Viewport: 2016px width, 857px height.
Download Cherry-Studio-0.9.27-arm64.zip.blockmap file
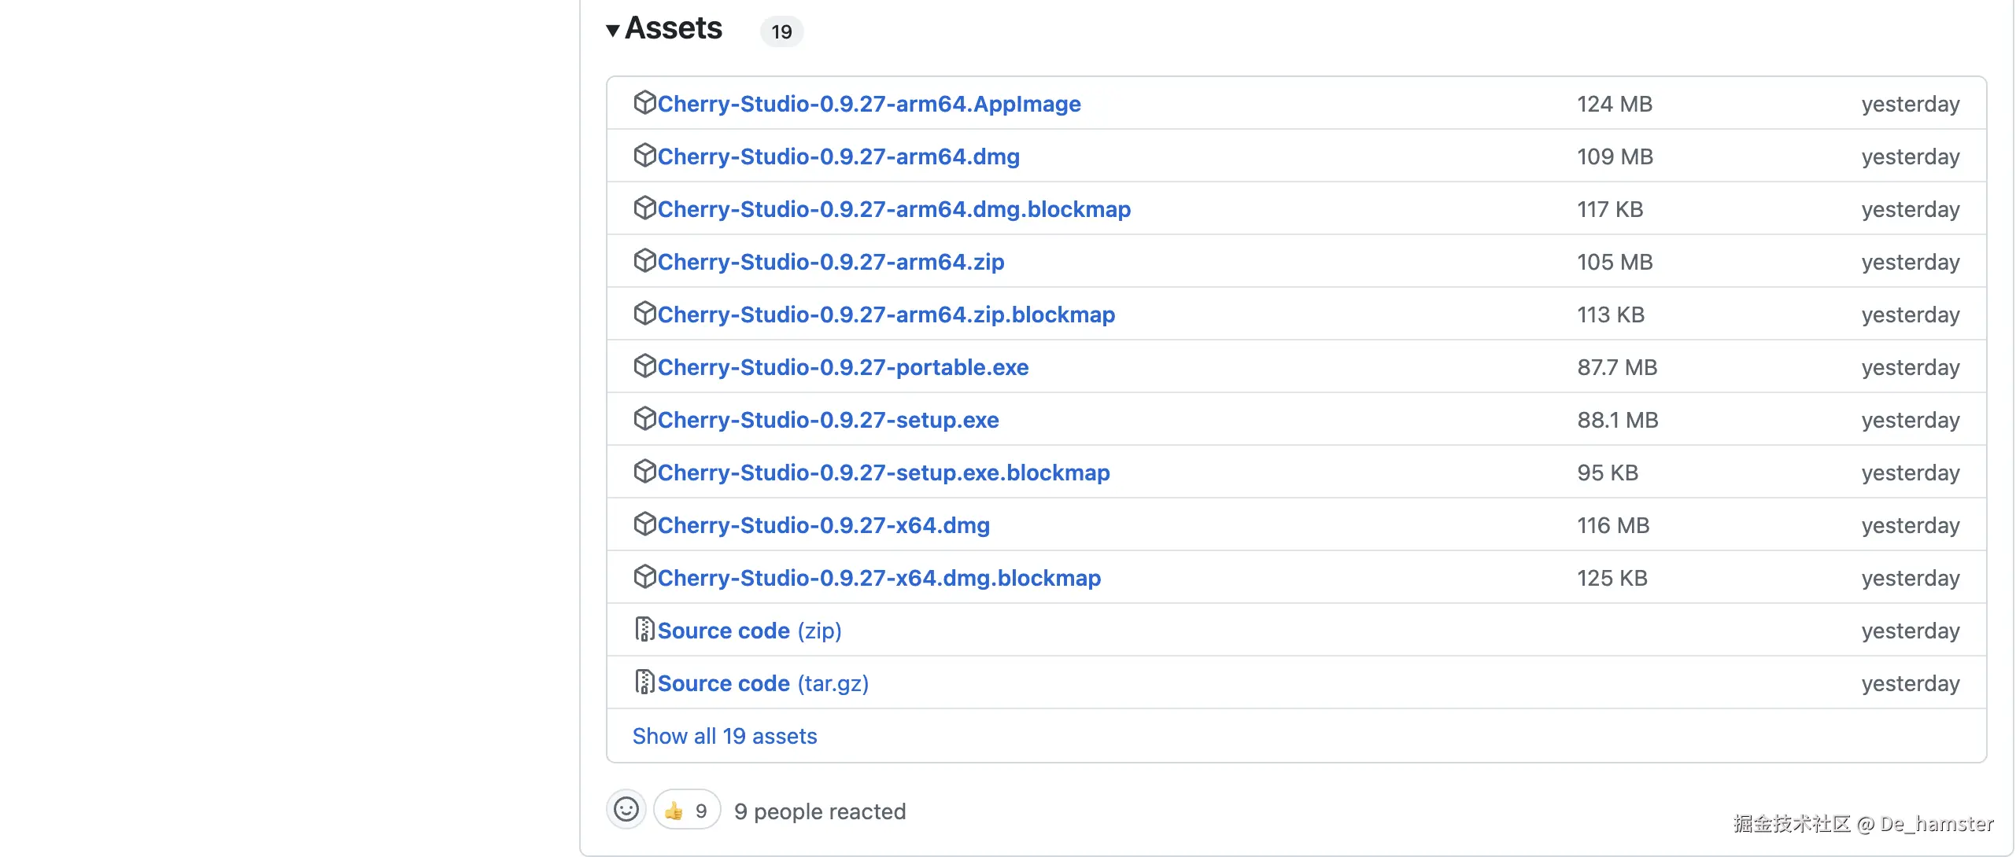pyautogui.click(x=886, y=314)
